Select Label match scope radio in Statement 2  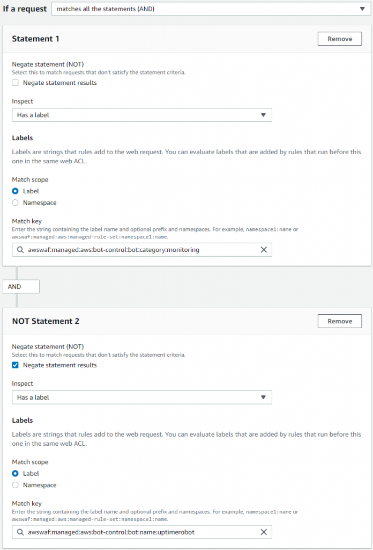click(x=15, y=473)
